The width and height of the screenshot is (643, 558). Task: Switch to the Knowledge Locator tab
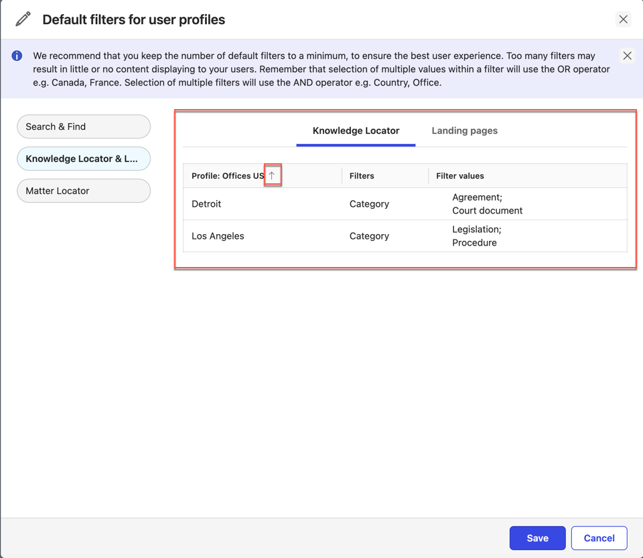point(356,130)
